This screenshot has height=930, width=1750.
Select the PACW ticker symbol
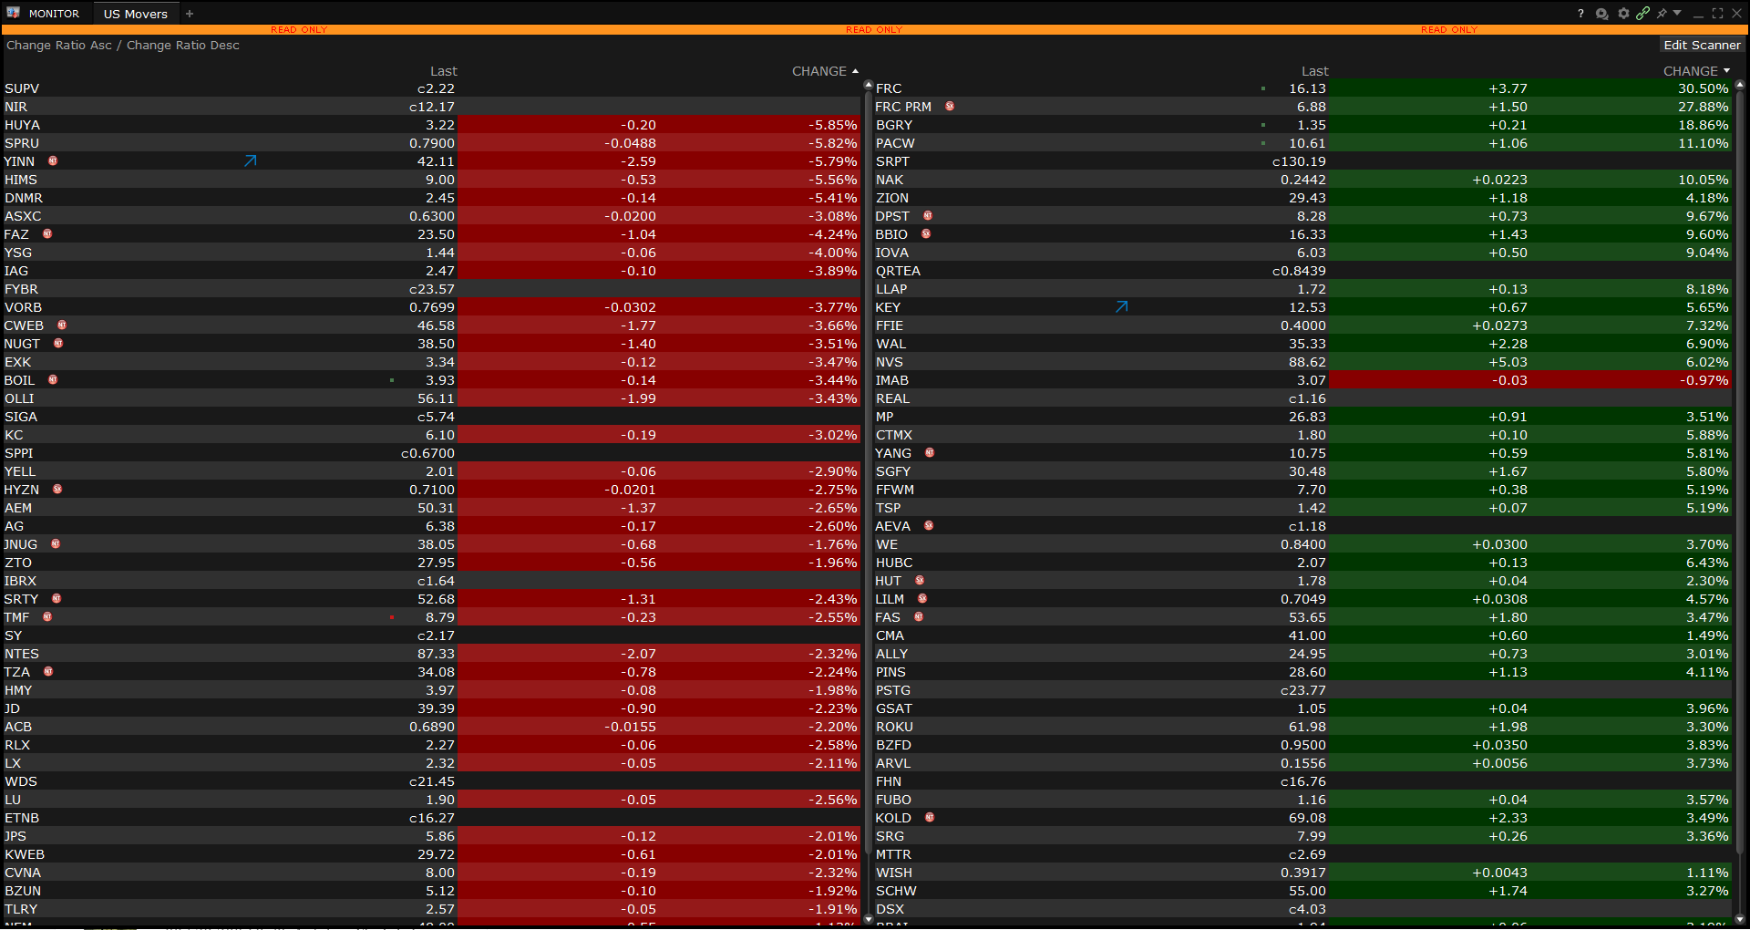895,143
